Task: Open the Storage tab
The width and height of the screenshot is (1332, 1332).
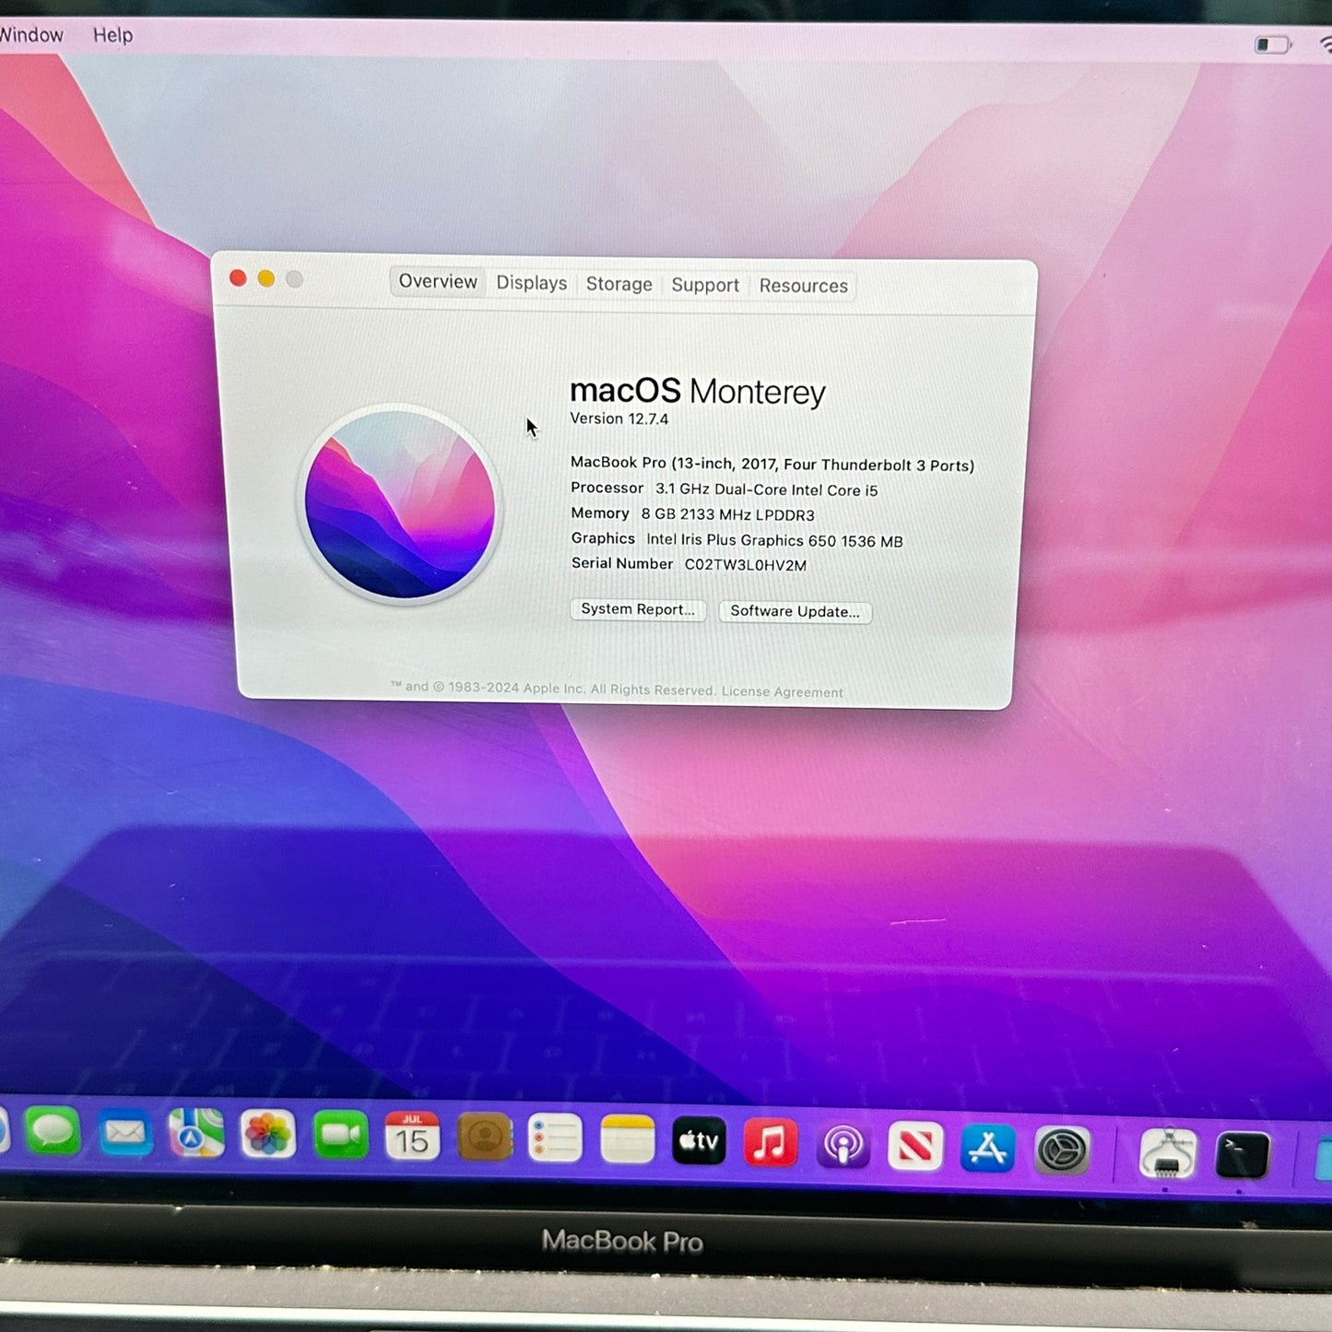Action: click(619, 284)
